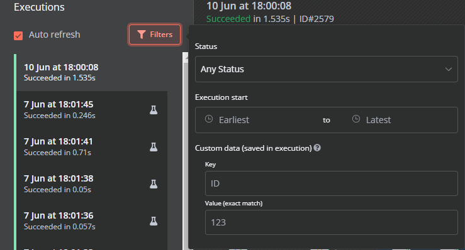Click the help icon beside Custom data

click(x=317, y=148)
